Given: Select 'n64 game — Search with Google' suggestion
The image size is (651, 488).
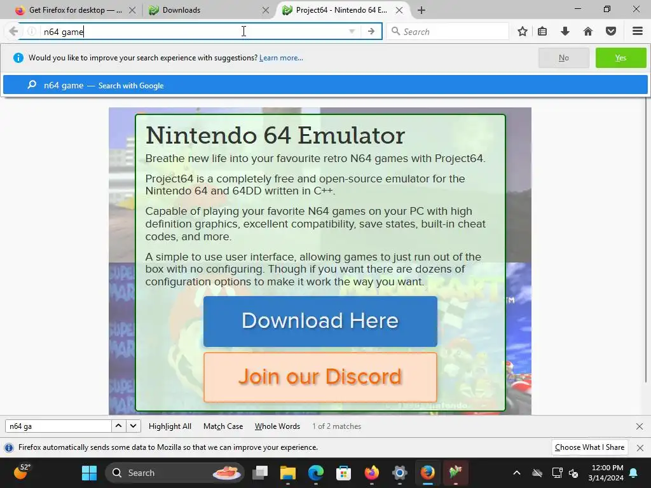Looking at the screenshot, I should (325, 86).
